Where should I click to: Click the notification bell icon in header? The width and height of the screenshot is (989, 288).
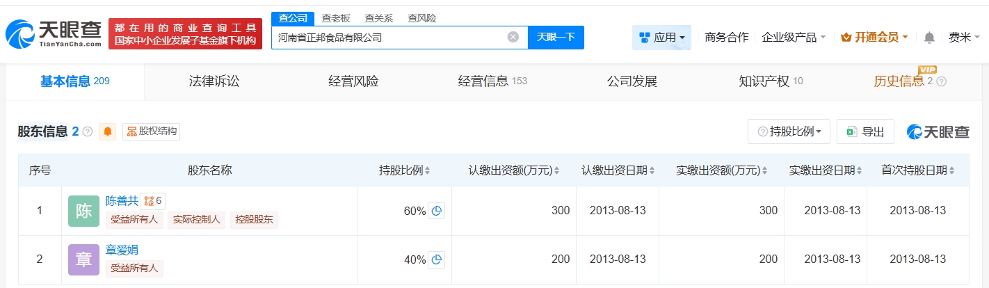pos(929,38)
